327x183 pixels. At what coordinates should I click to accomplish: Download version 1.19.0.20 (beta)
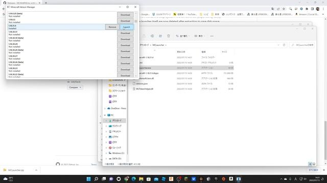125,15
